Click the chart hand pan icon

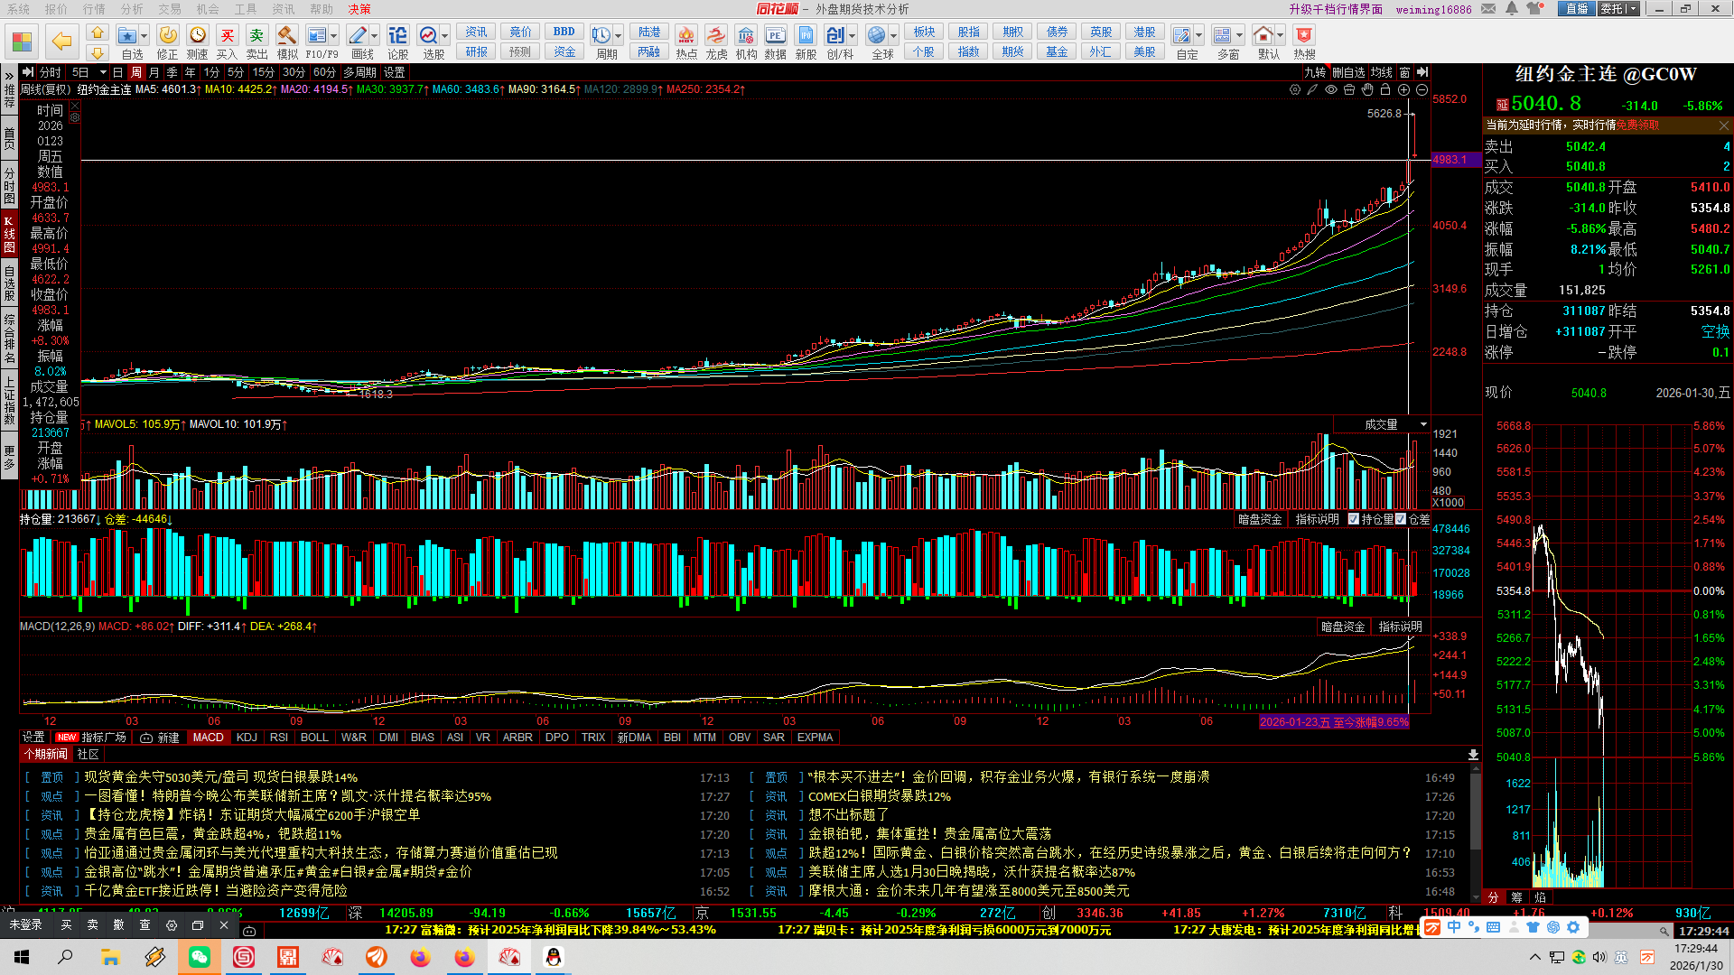click(1367, 90)
